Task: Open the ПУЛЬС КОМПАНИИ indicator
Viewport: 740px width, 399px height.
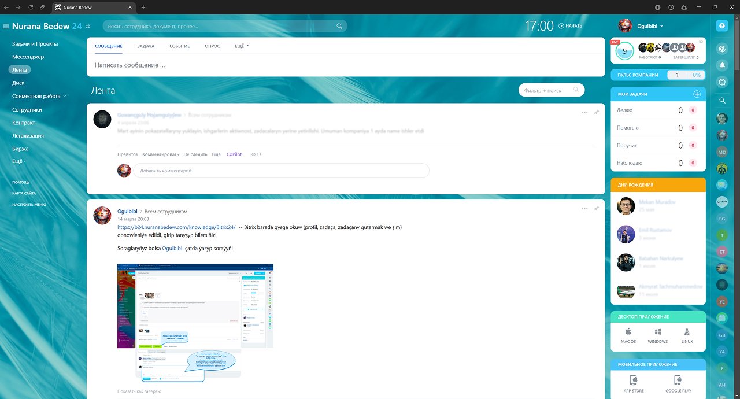Action: coord(658,75)
